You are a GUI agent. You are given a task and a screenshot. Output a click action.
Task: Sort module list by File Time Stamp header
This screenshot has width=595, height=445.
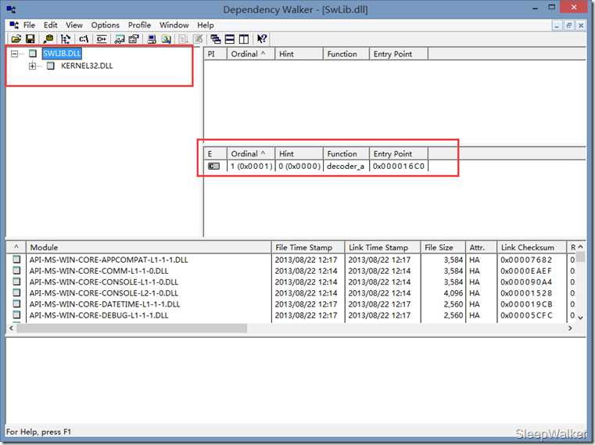coord(308,247)
